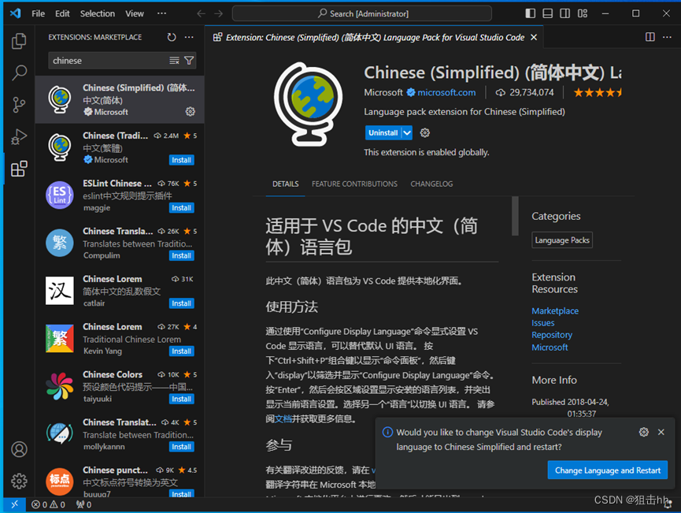Screen dimensions: 681x513
Task: Click the ports forwarded status item
Action: point(83,504)
